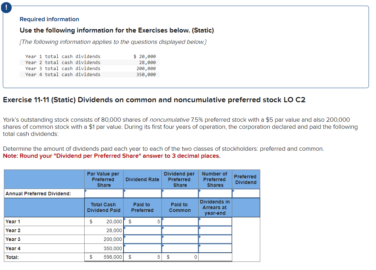Click the blue exclamation alert icon
Image resolution: width=376 pixels, height=270 pixels.
(6, 8)
